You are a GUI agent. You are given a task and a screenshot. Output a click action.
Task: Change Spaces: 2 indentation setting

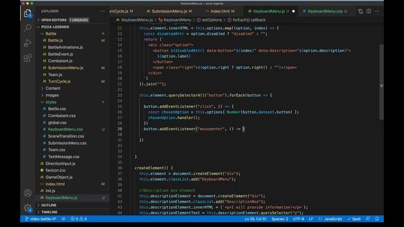pyautogui.click(x=280, y=219)
